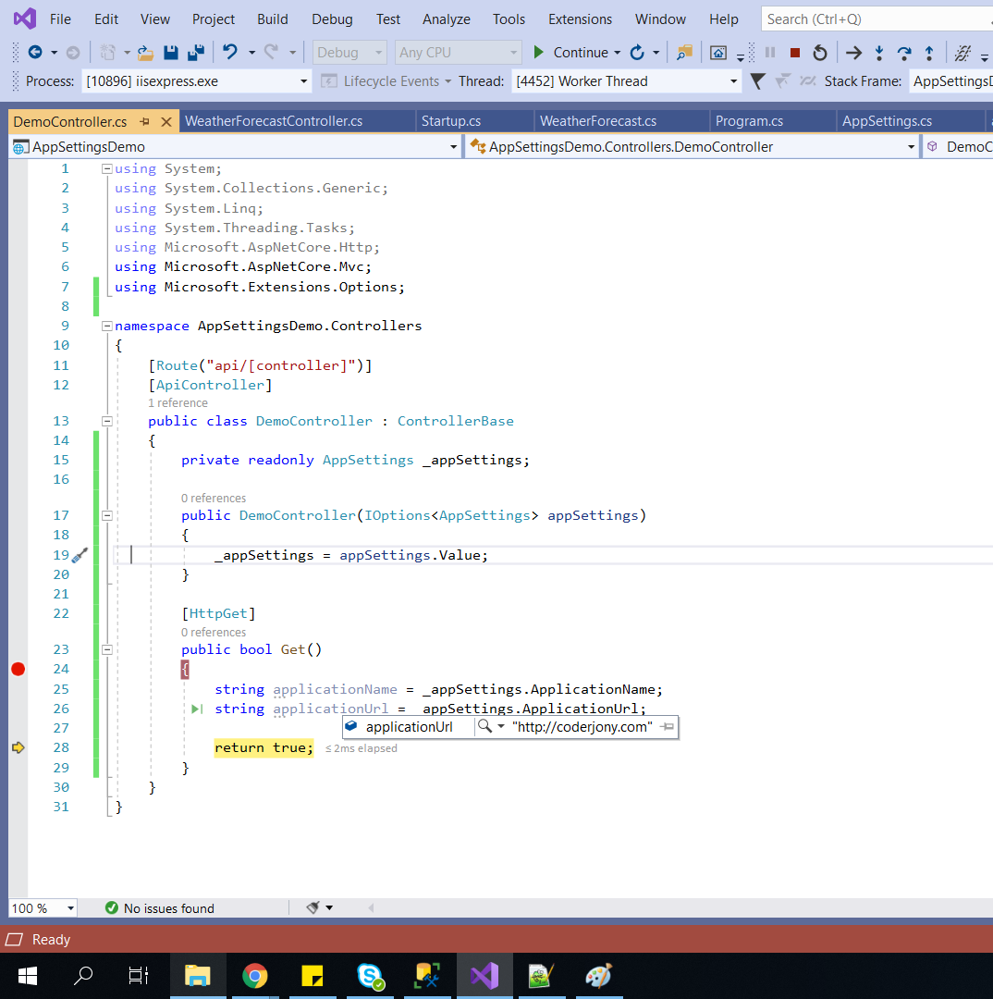993x999 pixels.
Task: Click the Restart debugging icon
Action: click(820, 53)
